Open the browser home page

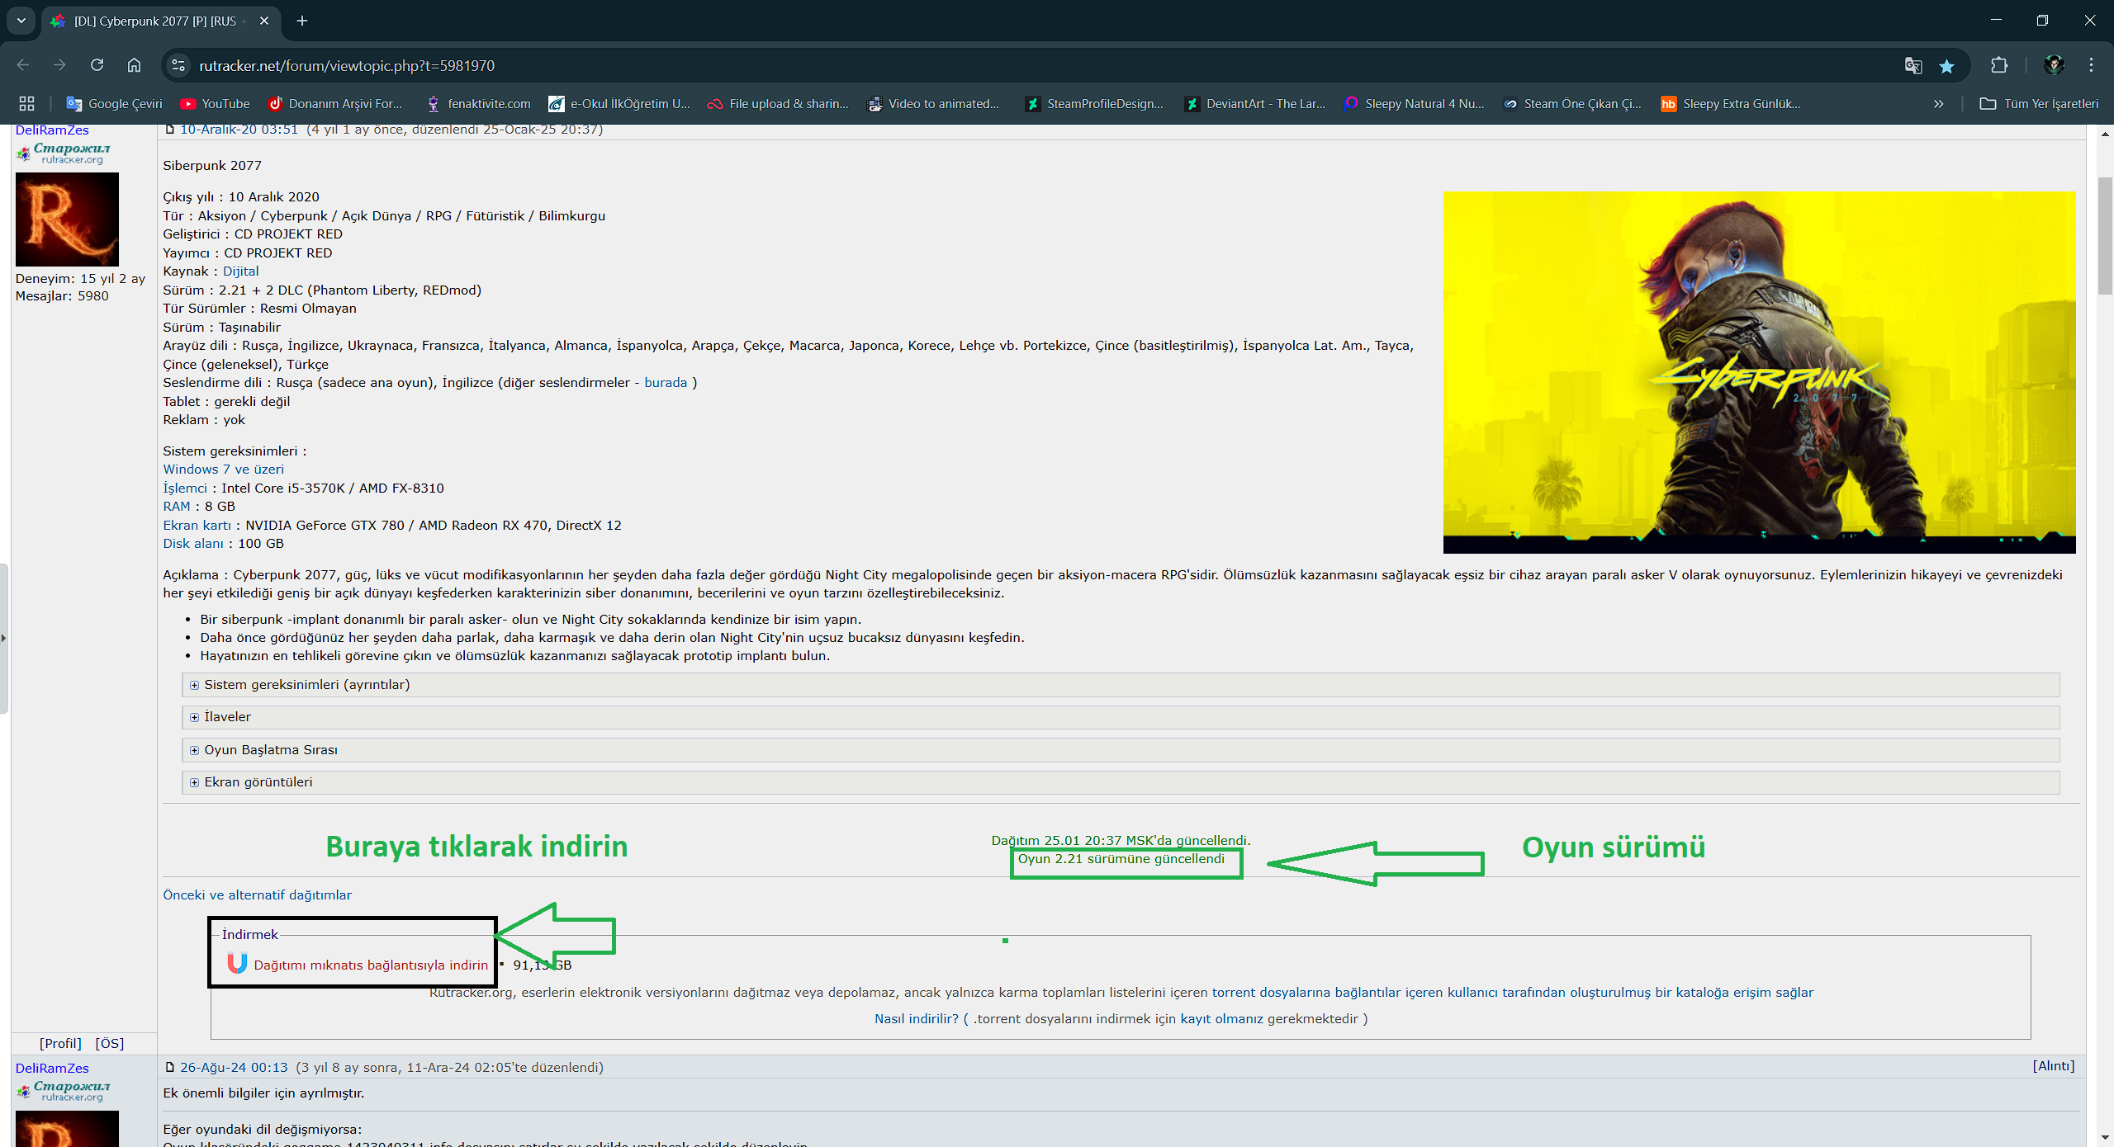pyautogui.click(x=134, y=65)
